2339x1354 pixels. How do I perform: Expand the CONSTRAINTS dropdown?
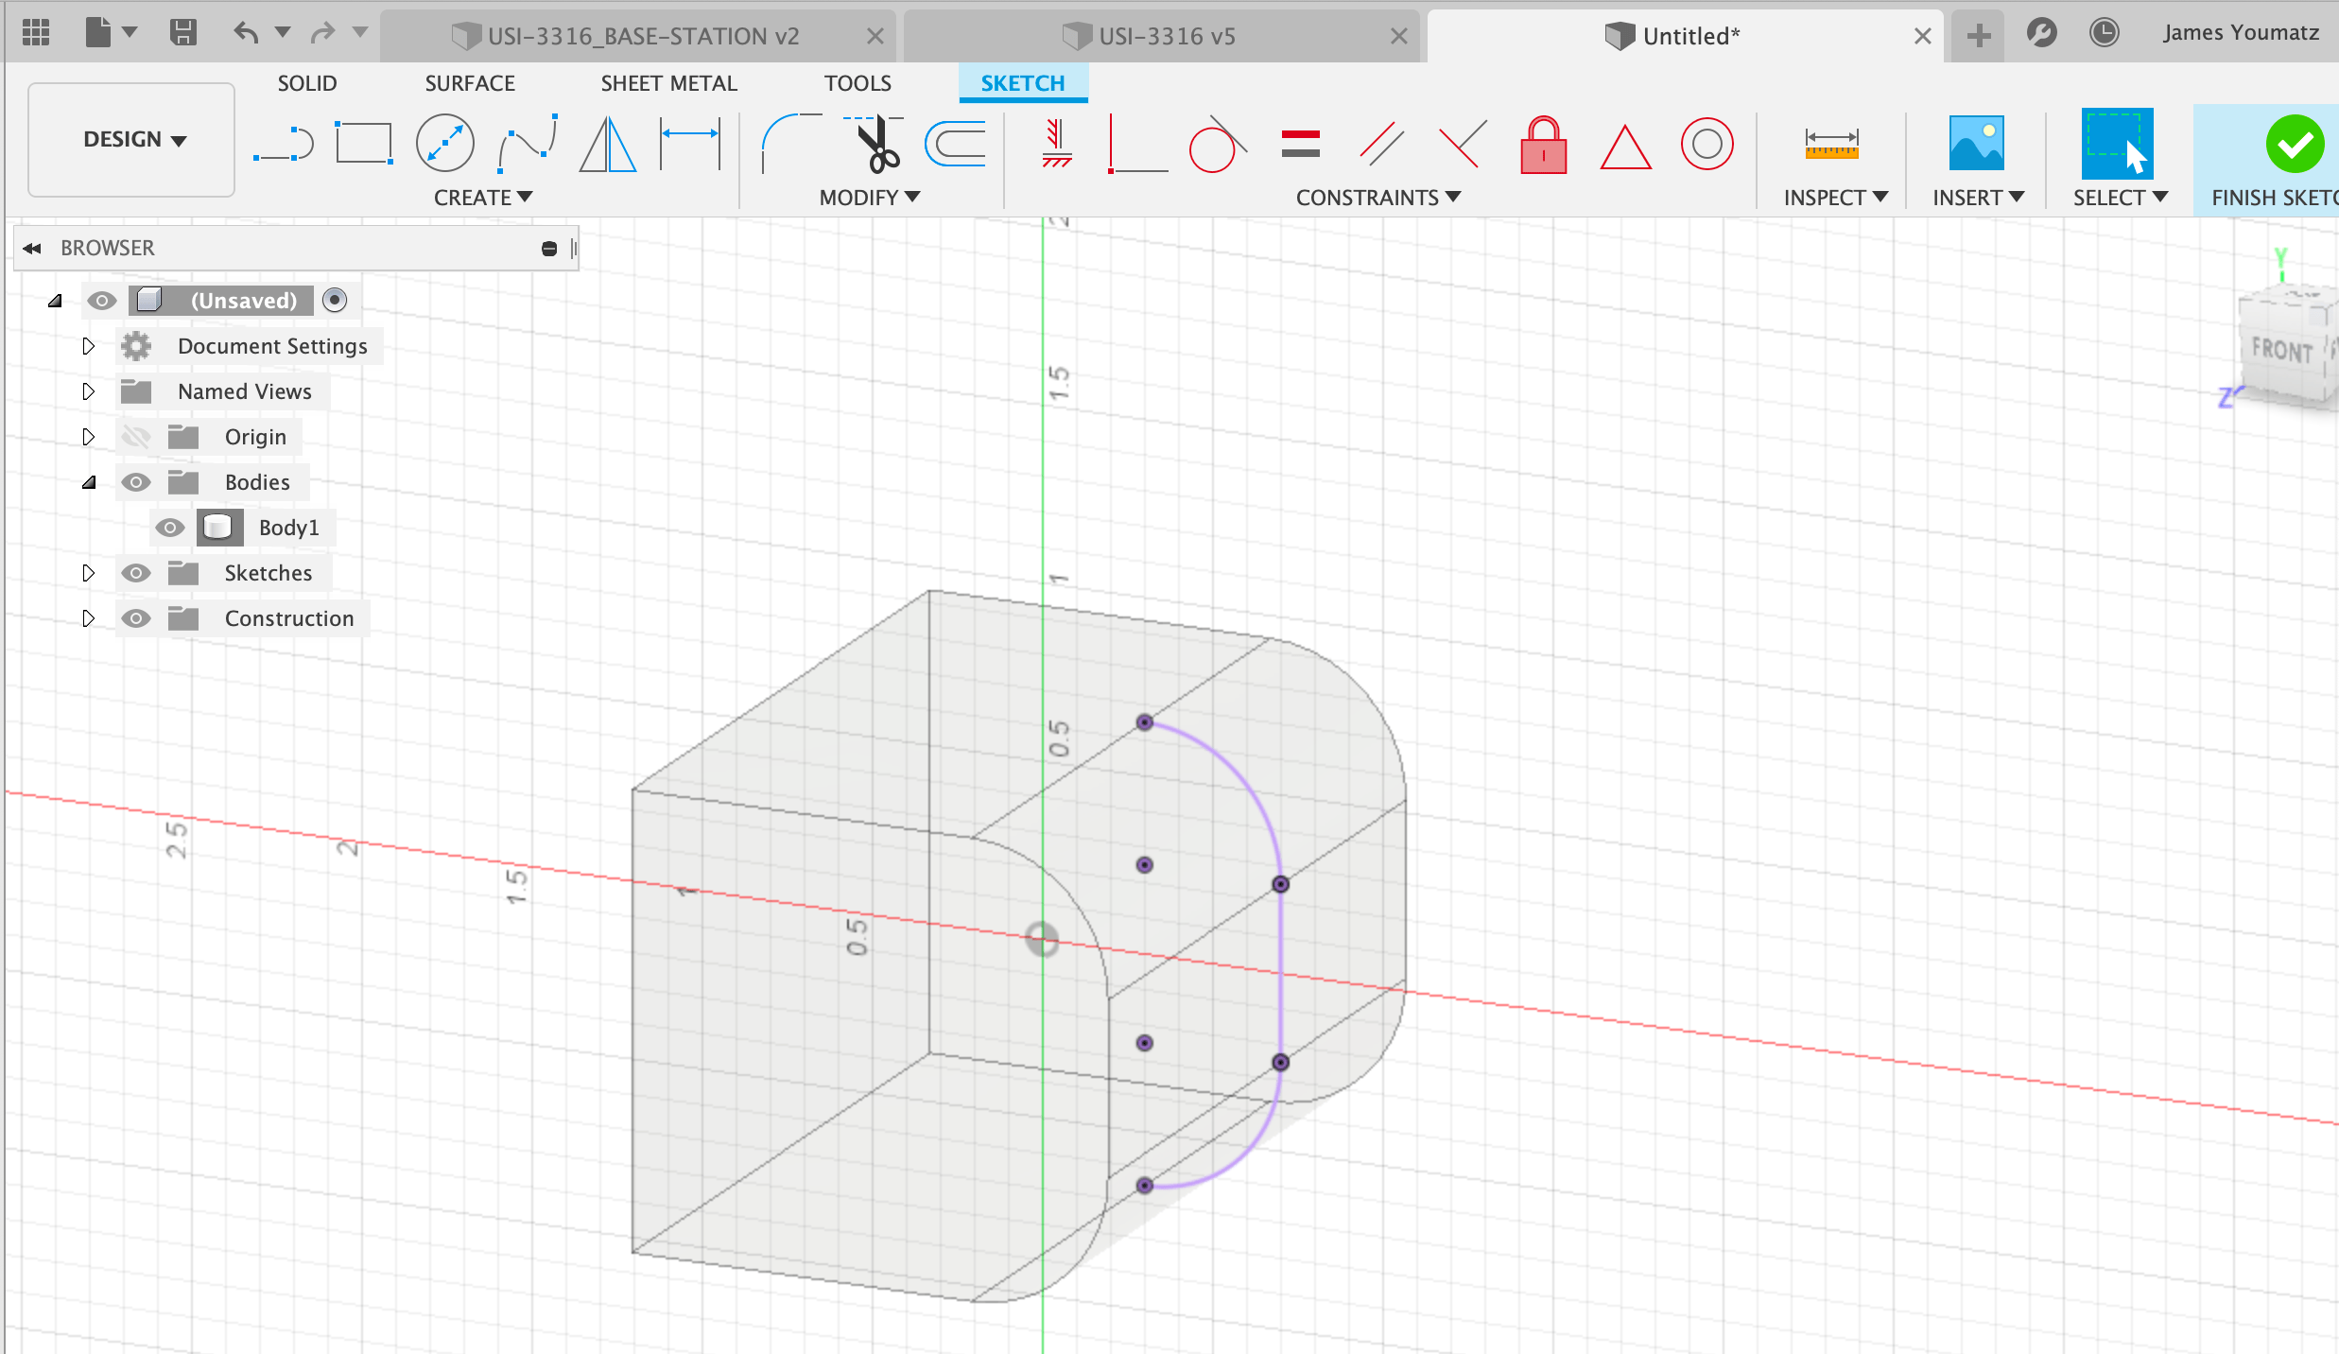pyautogui.click(x=1377, y=197)
